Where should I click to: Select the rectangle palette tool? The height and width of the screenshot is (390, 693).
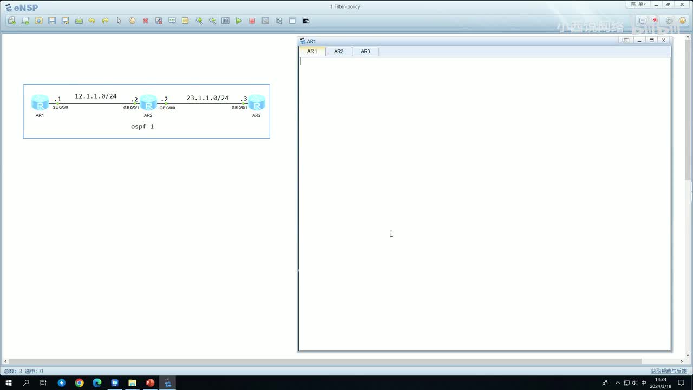(185, 21)
